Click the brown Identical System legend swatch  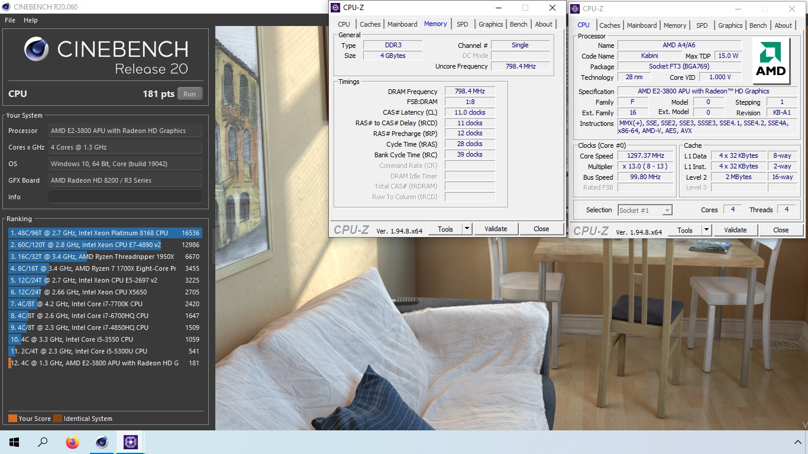57,419
